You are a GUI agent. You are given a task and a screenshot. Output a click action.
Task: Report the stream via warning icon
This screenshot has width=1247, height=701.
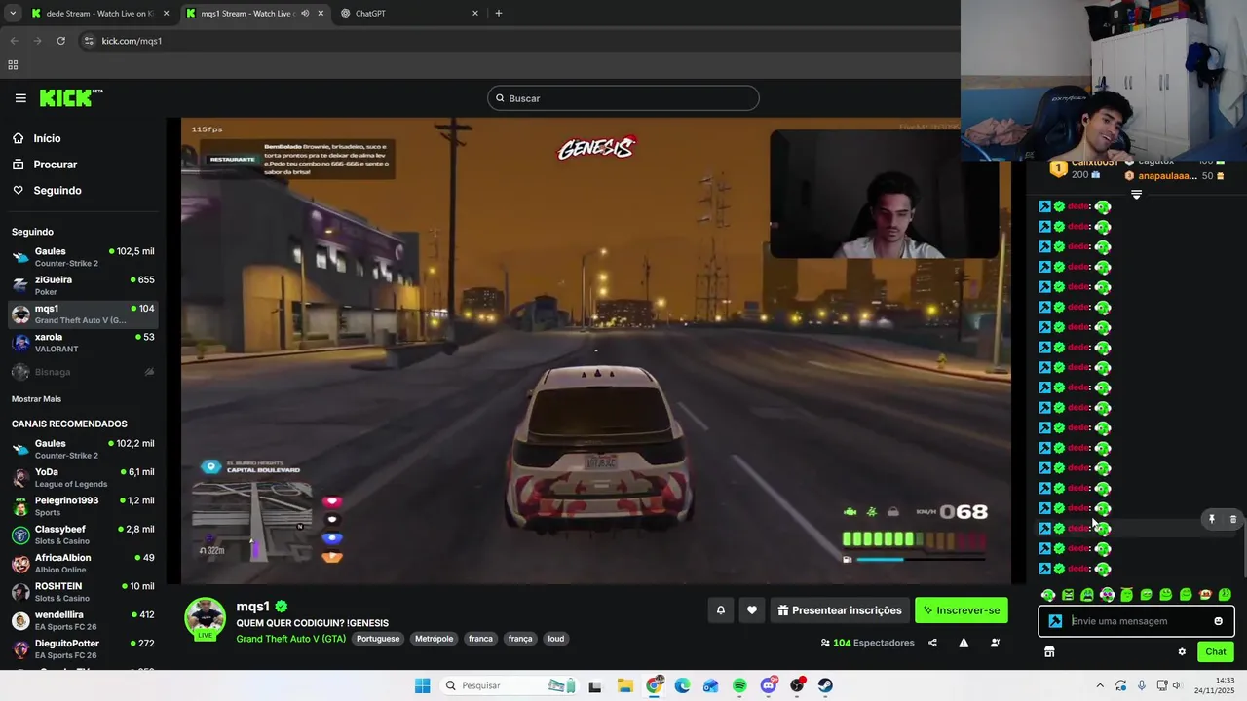pyautogui.click(x=964, y=643)
